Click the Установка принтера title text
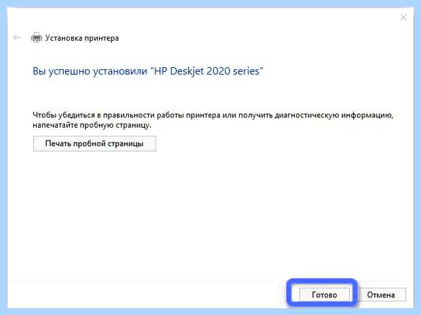The height and width of the screenshot is (315, 421). (x=82, y=38)
